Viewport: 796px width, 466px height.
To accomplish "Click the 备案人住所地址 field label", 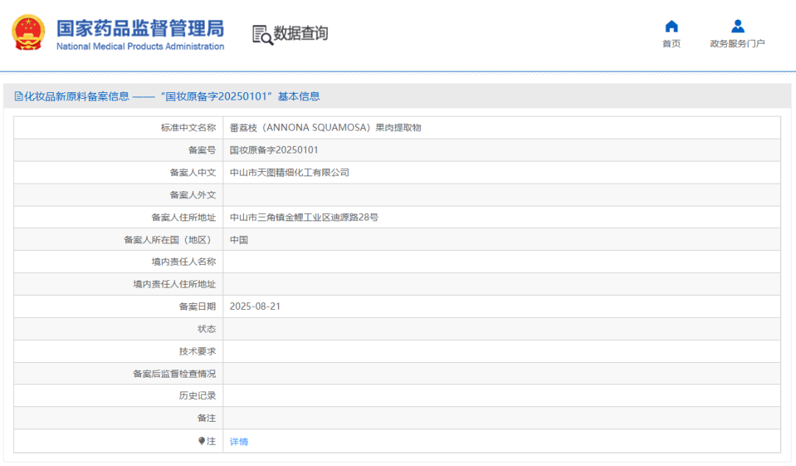I will click(184, 218).
